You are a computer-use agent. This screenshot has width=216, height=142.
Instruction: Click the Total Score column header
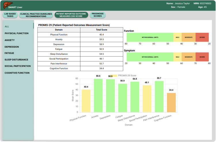pyautogui.click(x=102, y=30)
